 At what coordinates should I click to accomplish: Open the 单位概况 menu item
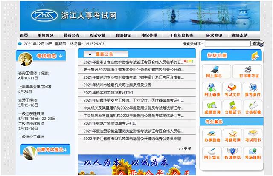pyautogui.click(x=46, y=35)
